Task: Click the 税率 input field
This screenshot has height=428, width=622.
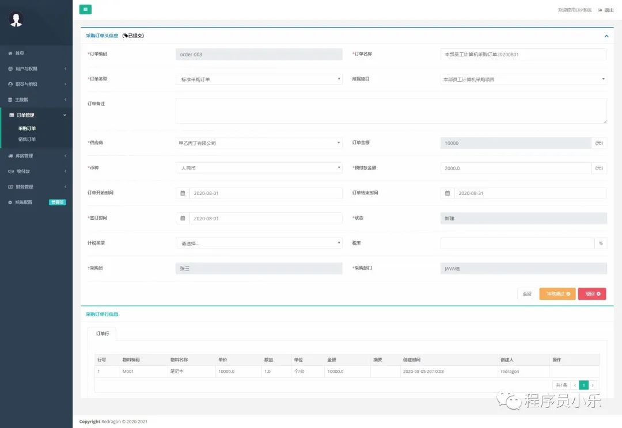Action: coord(517,243)
